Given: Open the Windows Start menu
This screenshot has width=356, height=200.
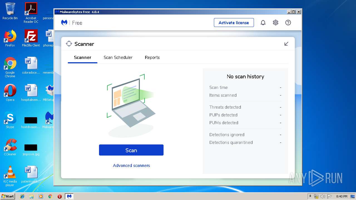Looking at the screenshot, I should 8,196.
